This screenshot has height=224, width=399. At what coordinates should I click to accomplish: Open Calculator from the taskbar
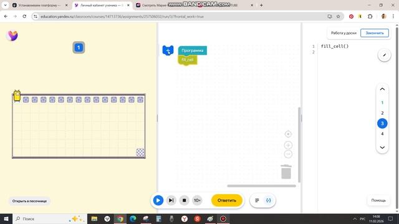pos(159,218)
